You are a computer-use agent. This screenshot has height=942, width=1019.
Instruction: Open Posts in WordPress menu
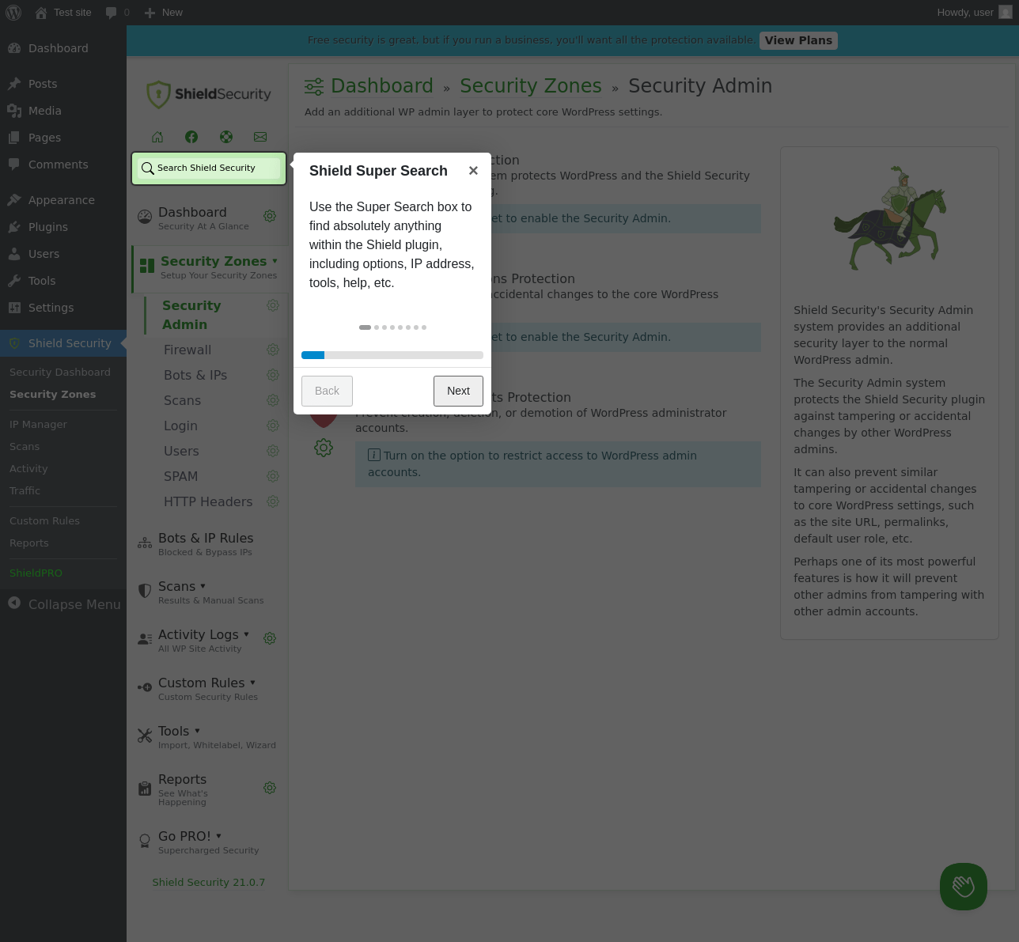pos(63,84)
